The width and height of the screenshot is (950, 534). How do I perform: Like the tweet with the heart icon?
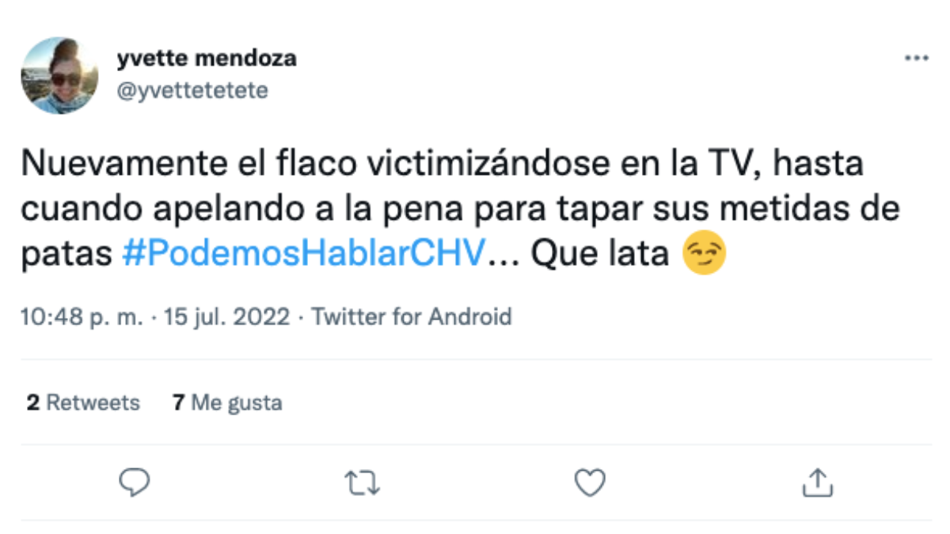click(x=590, y=482)
